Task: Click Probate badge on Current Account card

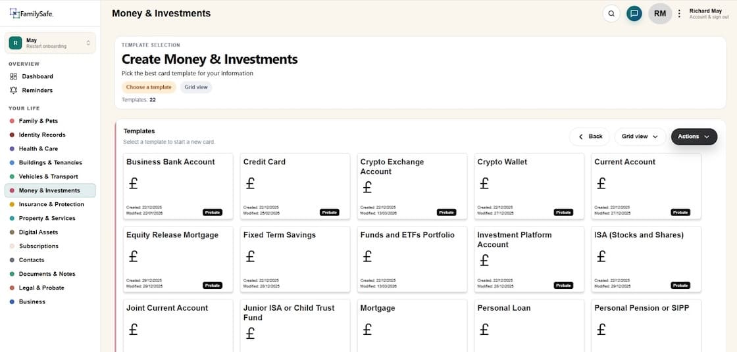Action: [x=680, y=212]
